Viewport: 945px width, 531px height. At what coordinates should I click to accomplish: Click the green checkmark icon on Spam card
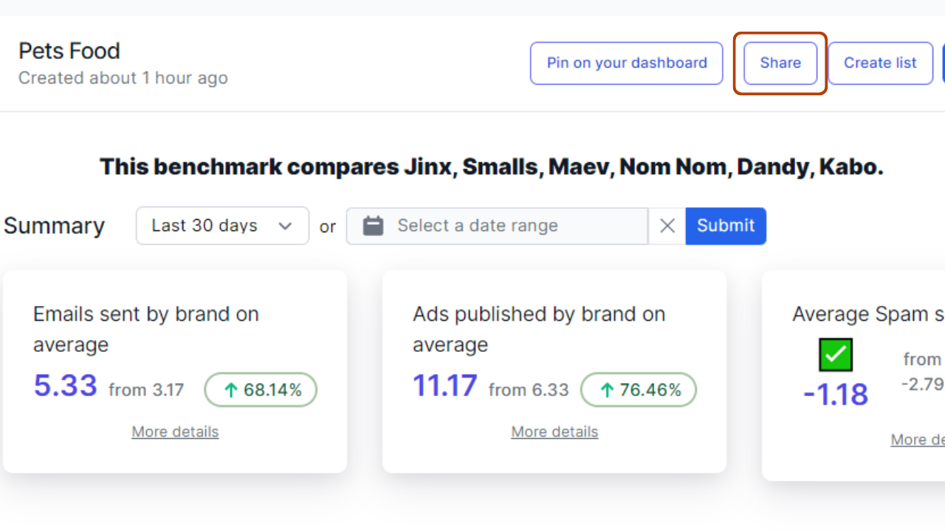point(836,355)
